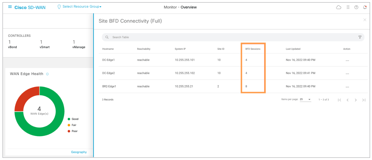
Task: Click the cloud icon in header
Action: point(339,7)
